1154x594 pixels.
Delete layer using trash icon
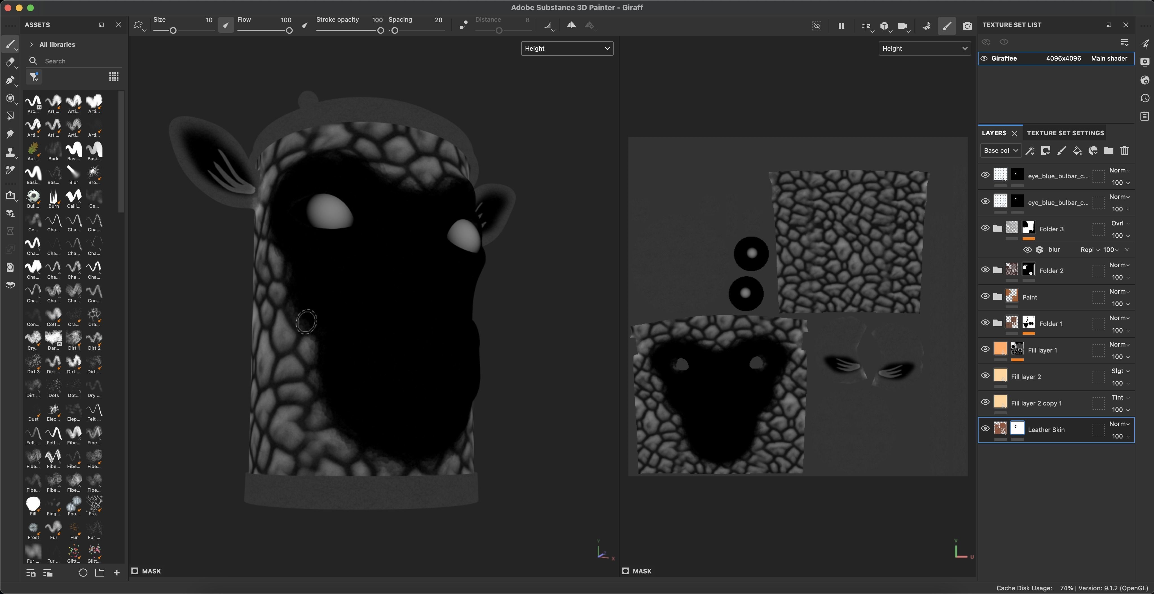(1124, 151)
